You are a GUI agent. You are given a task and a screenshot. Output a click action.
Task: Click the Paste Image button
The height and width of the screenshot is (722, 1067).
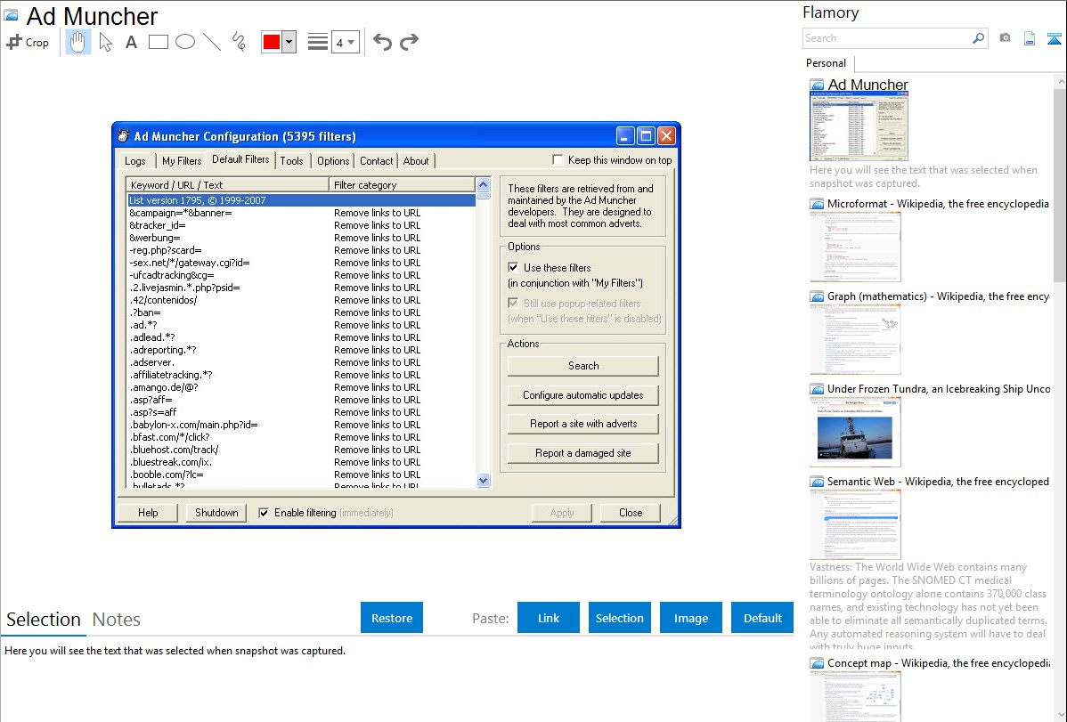(690, 618)
